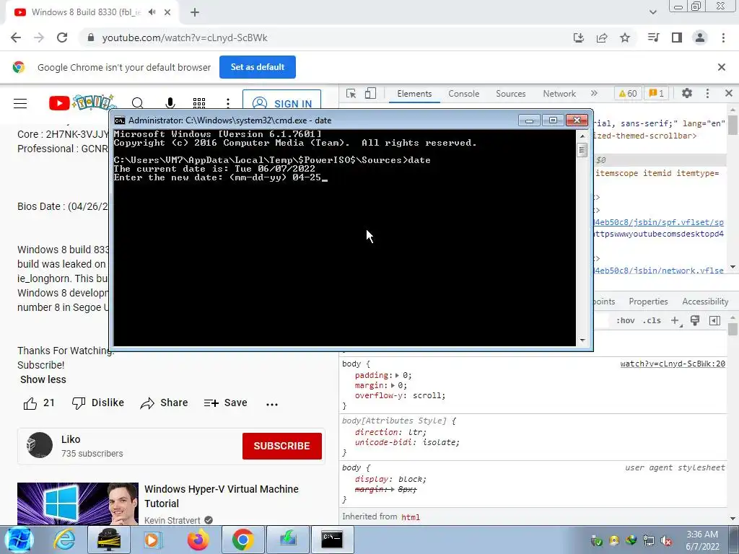739x554 pixels.
Task: Dismiss the default browser notification bar
Action: point(722,67)
